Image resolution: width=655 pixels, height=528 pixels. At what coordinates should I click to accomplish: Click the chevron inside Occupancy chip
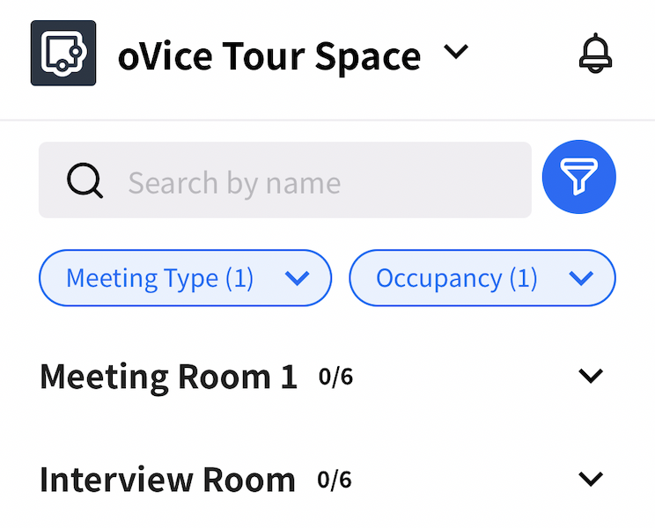click(581, 278)
